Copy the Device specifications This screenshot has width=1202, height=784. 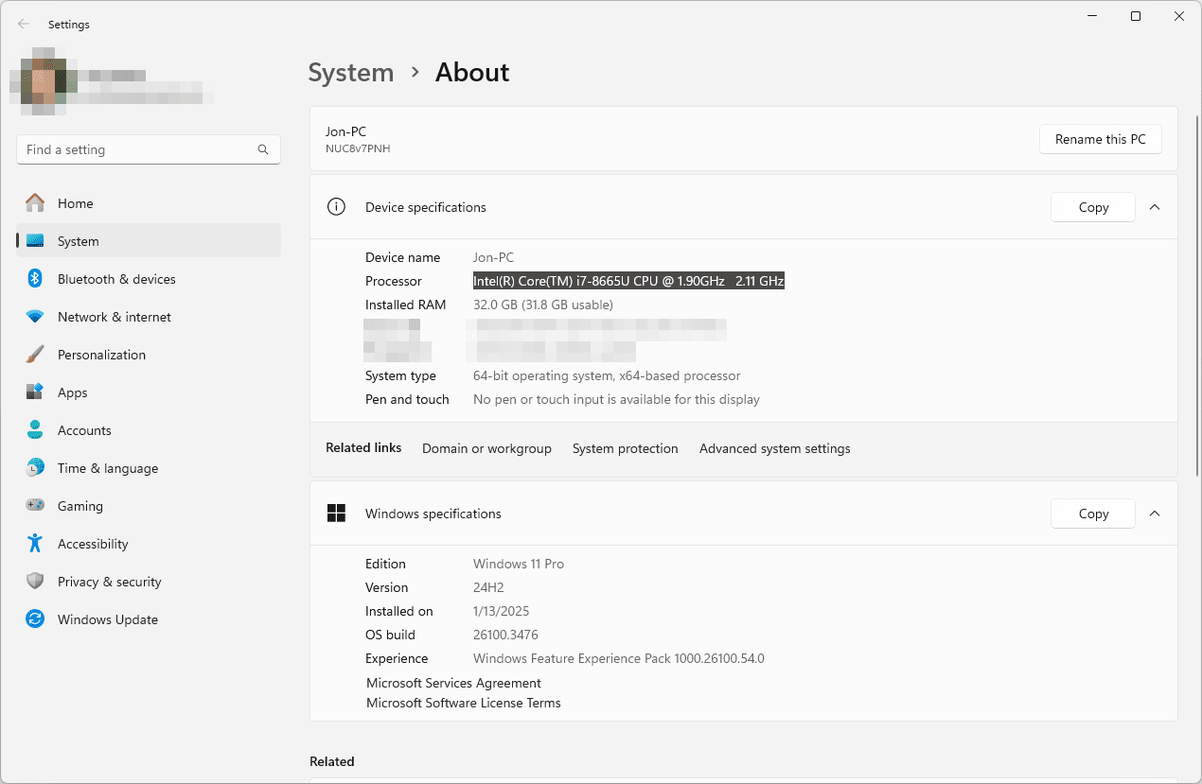1092,207
